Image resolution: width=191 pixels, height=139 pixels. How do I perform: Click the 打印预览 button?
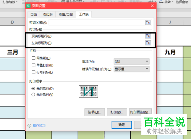point(140,112)
